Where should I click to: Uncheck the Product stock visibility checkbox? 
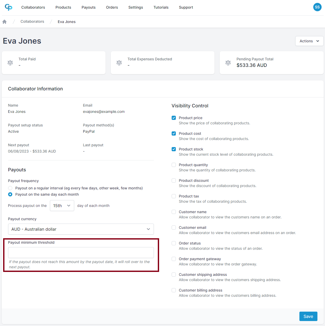pos(174,149)
